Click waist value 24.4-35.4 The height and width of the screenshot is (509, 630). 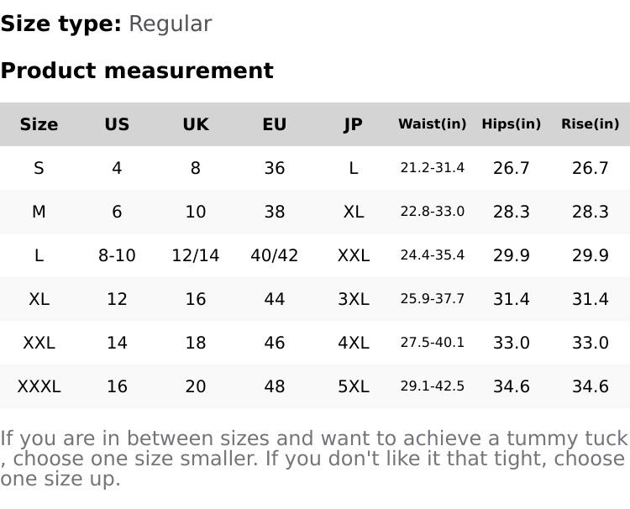[432, 255]
